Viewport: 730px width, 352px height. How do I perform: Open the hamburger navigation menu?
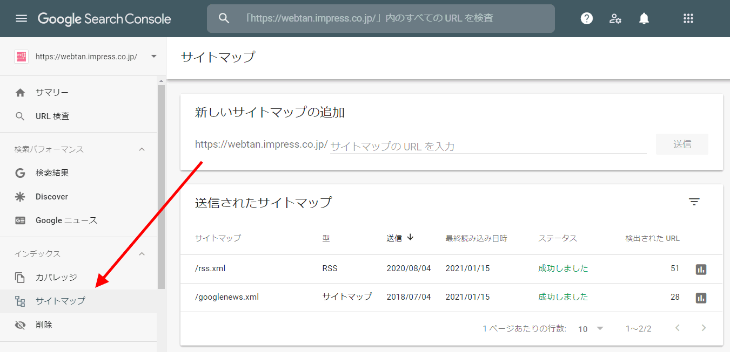tap(21, 19)
